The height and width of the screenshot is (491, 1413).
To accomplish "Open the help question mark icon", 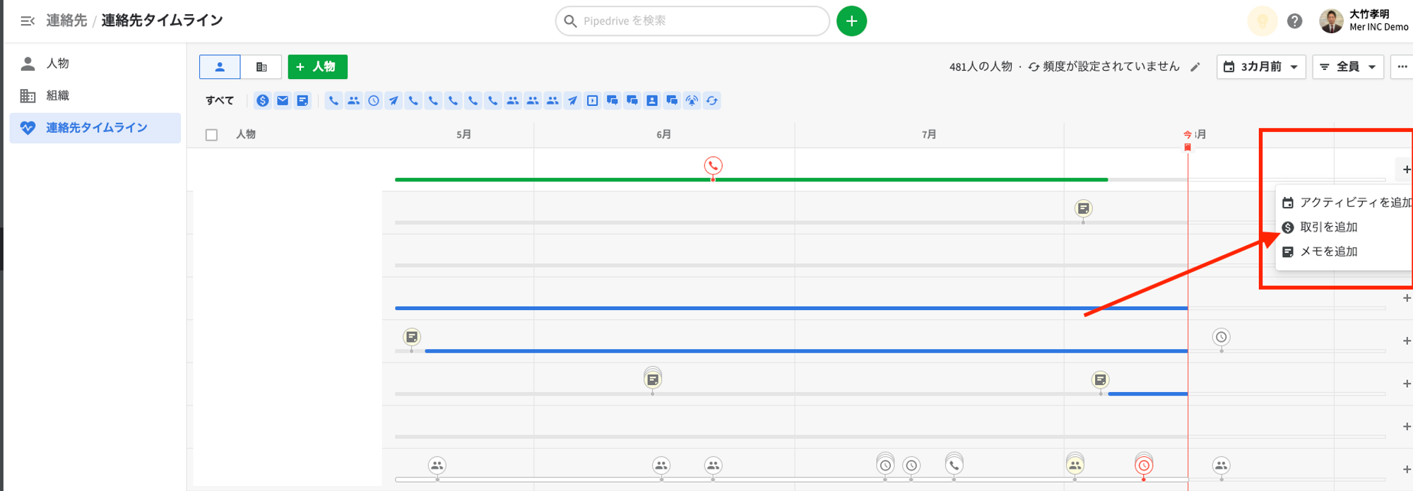I will (x=1294, y=21).
